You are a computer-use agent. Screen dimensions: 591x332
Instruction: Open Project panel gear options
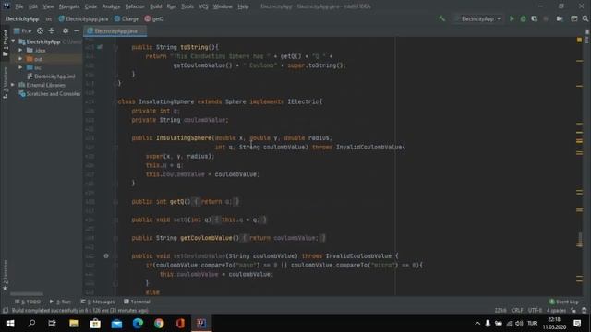[66, 30]
